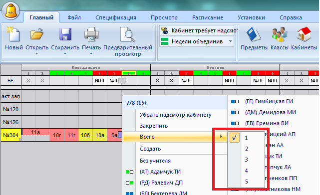
Task: Open the Спецификация tab
Action: tap(116, 17)
